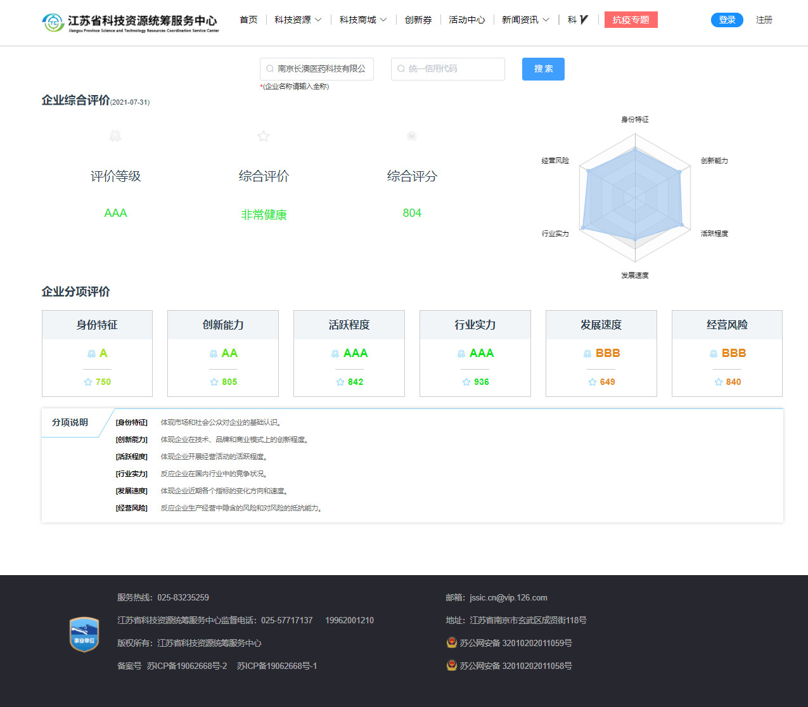Expand the 科技资源 dropdown menu
Image resolution: width=808 pixels, height=707 pixels.
coord(298,20)
